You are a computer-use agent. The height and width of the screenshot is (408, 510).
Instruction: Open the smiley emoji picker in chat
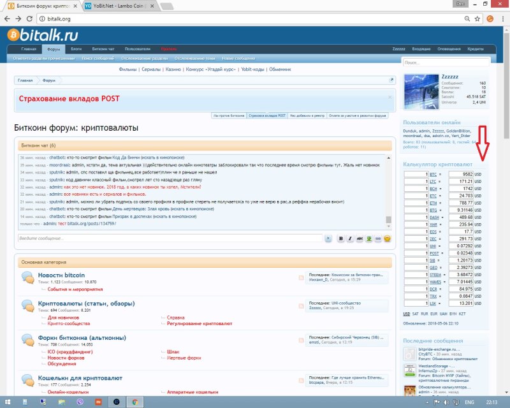(x=387, y=238)
